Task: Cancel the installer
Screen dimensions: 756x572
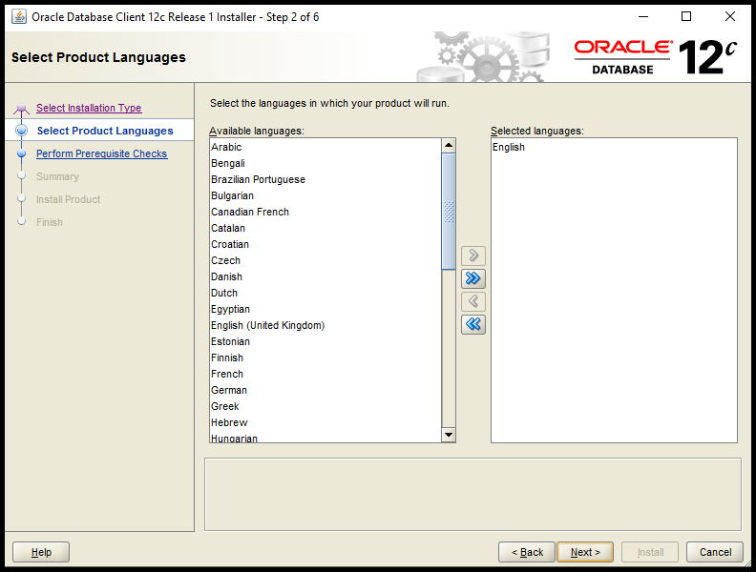Action: point(715,552)
